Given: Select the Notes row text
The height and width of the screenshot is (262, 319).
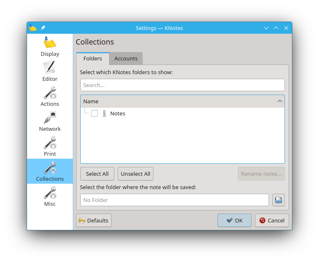Looking at the screenshot, I should [x=118, y=113].
